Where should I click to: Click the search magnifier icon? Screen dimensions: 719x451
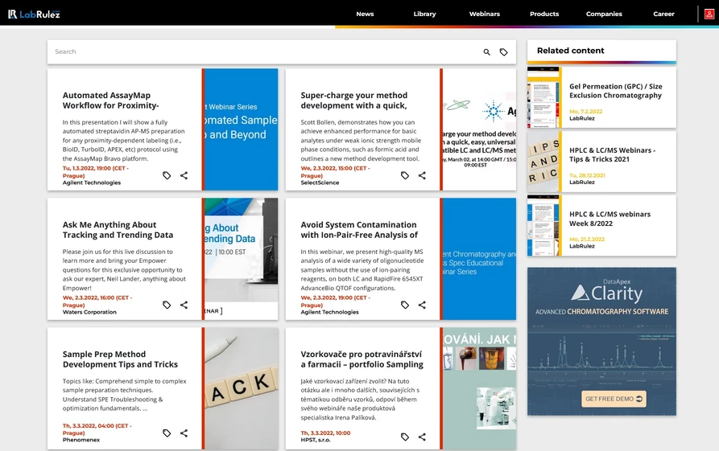[486, 52]
